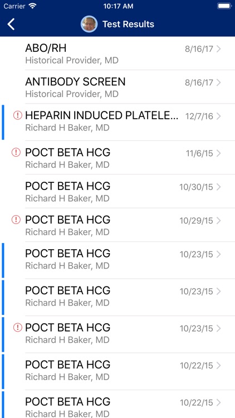Open the ANTIBODY SCREEN test result

pyautogui.click(x=117, y=87)
